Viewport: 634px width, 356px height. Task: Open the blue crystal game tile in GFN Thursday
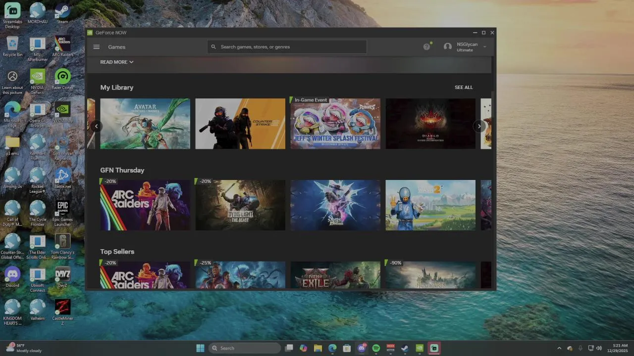pos(335,205)
